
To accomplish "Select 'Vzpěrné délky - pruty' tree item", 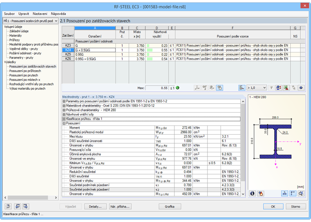I will coord(24,49).
